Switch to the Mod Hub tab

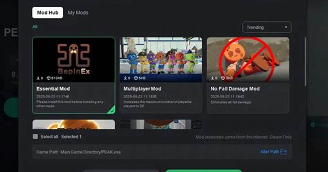47,13
